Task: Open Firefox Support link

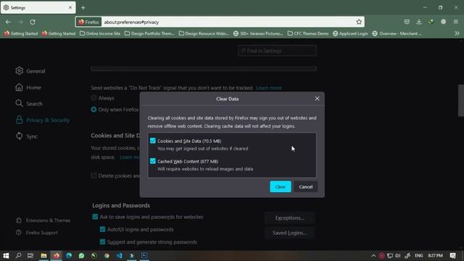Action: pos(37,233)
